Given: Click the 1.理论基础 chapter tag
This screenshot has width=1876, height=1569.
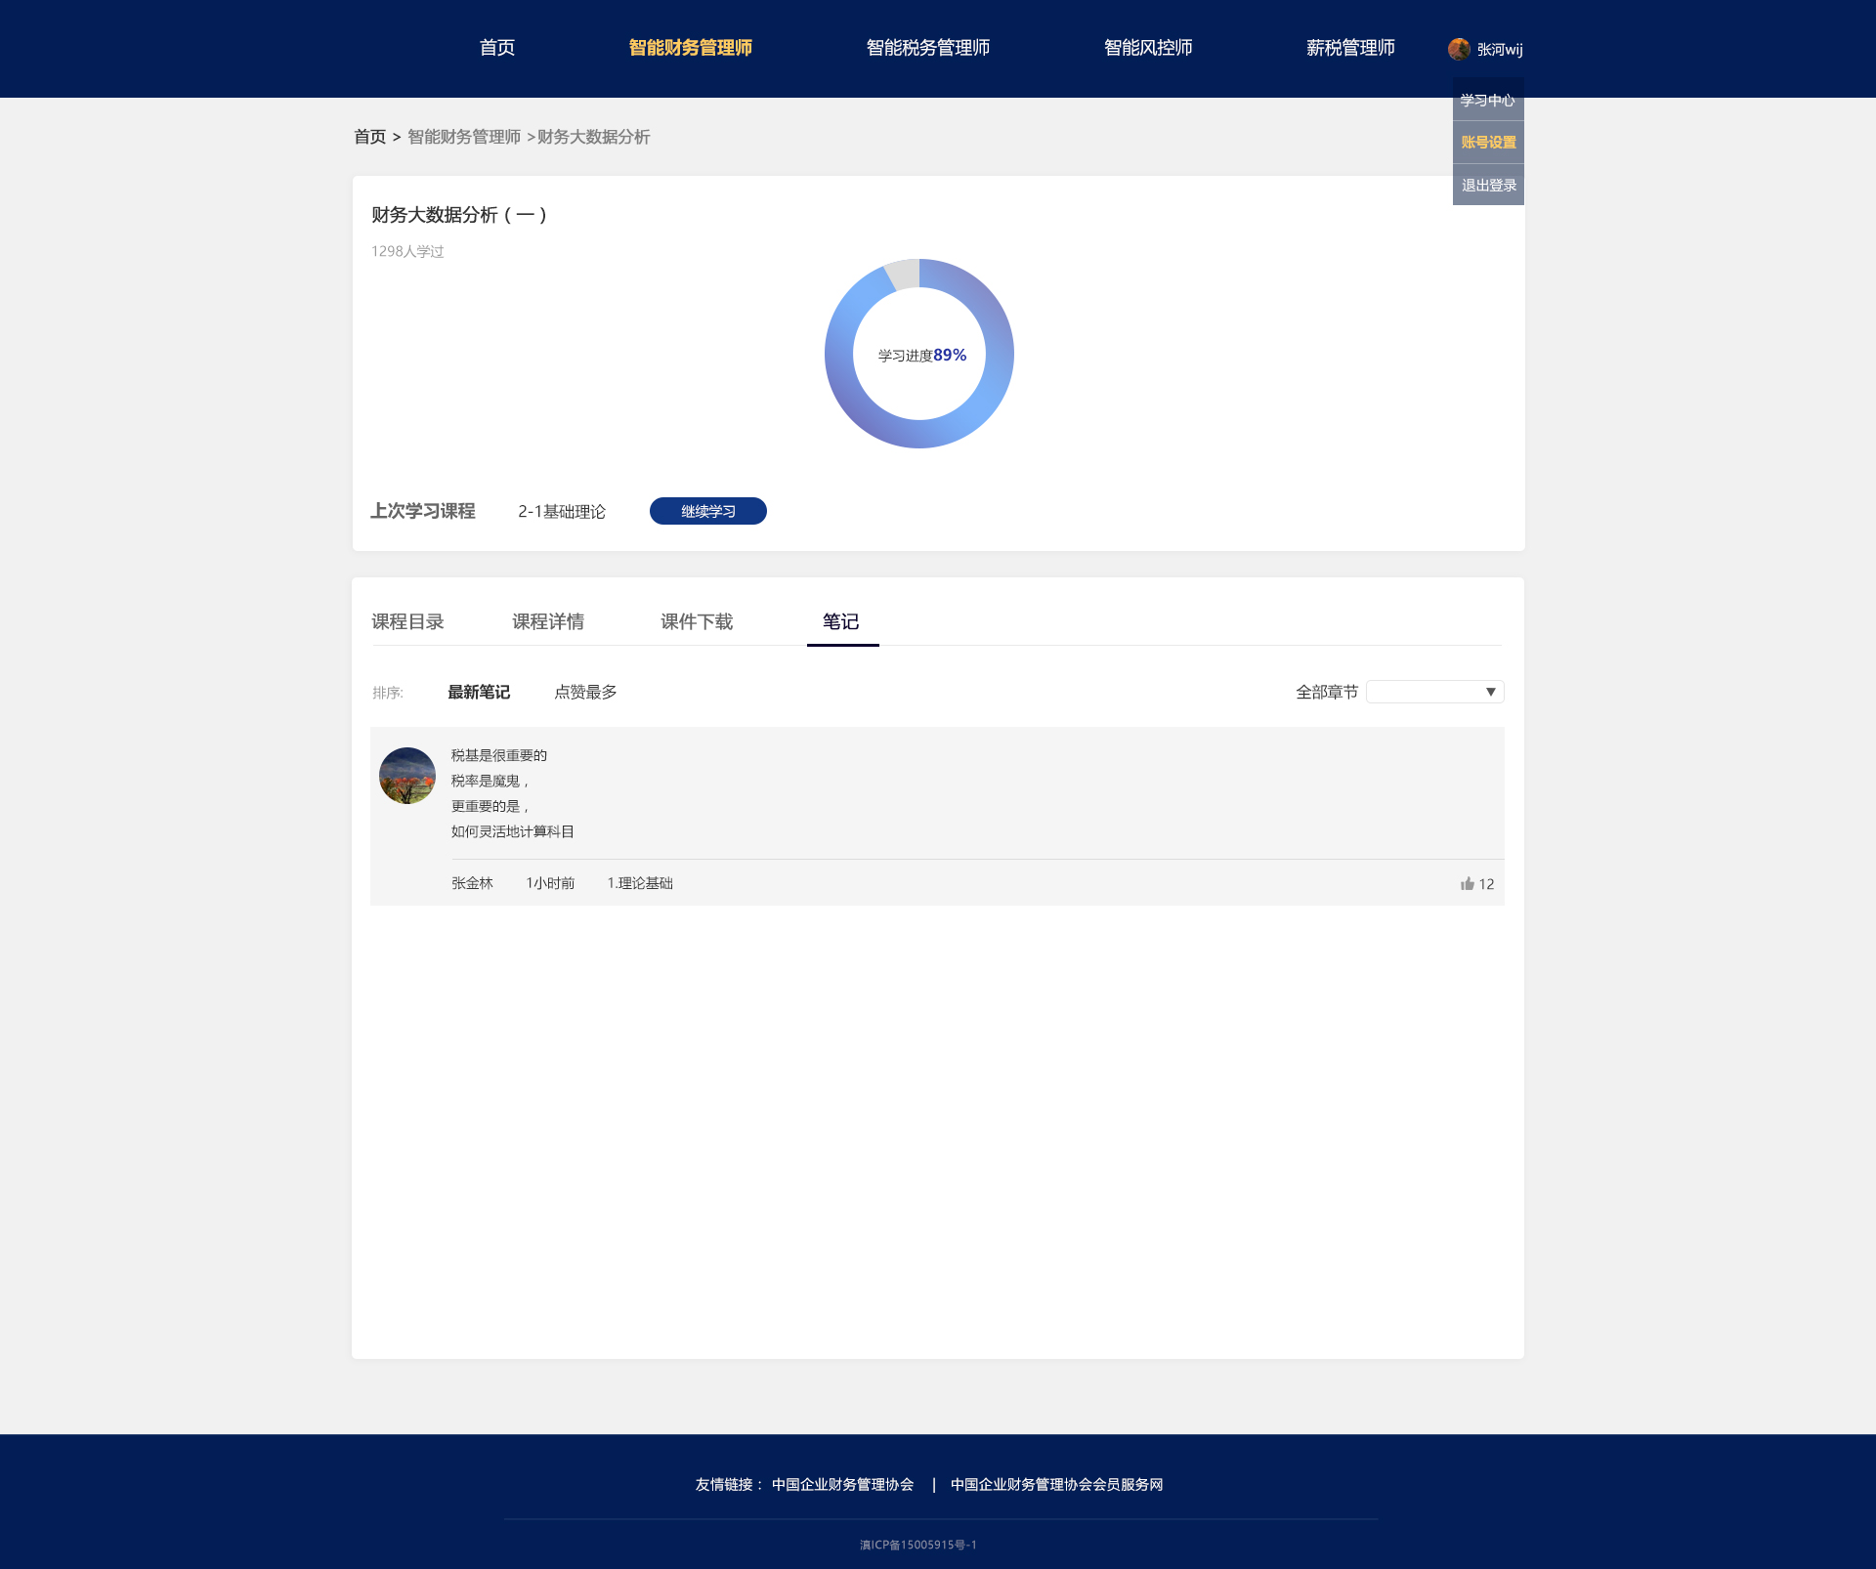Looking at the screenshot, I should coord(640,883).
